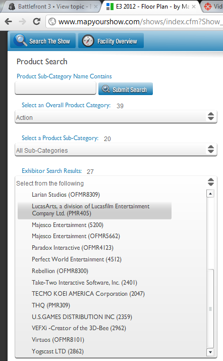Viewport: 223px width, 361px height.
Task: Click the browser back arrow
Action: [8, 22]
